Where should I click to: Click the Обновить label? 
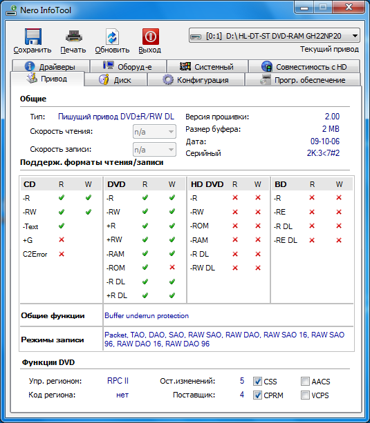(x=112, y=50)
